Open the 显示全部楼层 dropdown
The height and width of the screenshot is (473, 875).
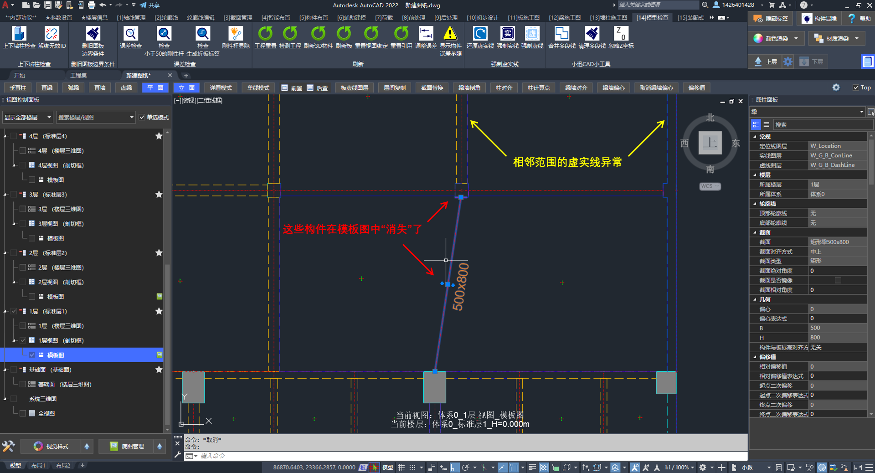(27, 118)
